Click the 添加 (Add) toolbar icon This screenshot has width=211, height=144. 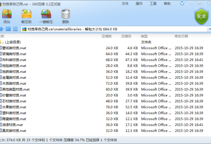[7, 14]
